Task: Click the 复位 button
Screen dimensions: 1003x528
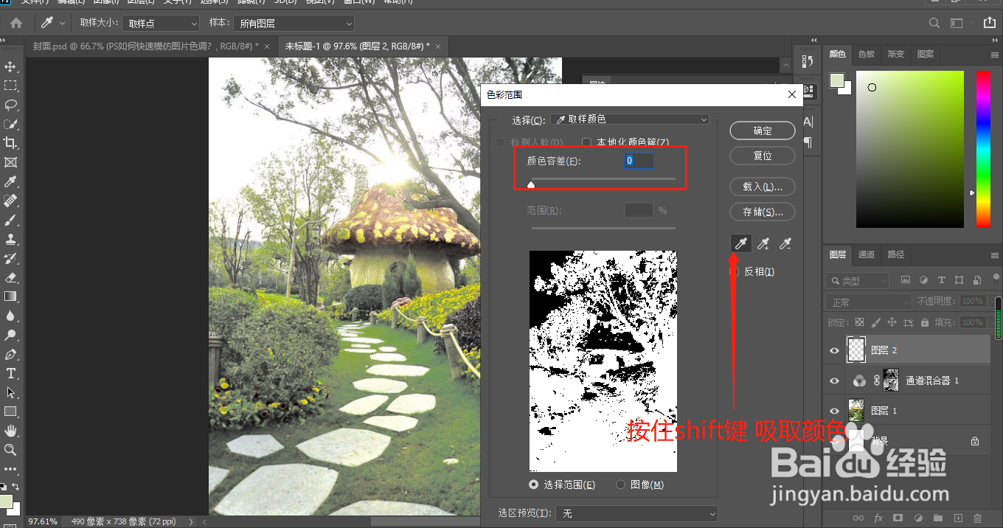Action: (763, 156)
